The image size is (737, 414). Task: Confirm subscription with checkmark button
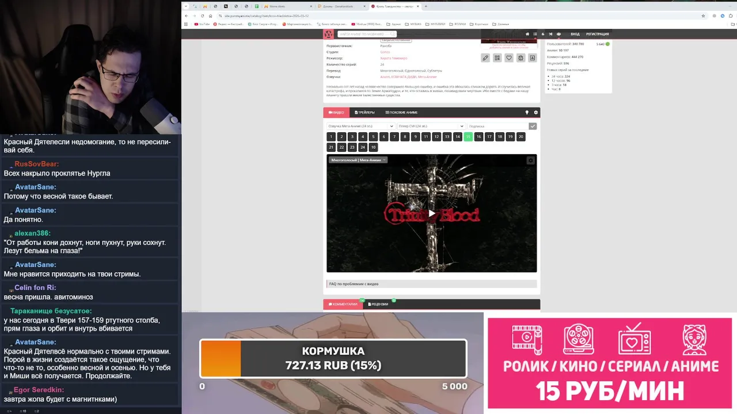(533, 126)
